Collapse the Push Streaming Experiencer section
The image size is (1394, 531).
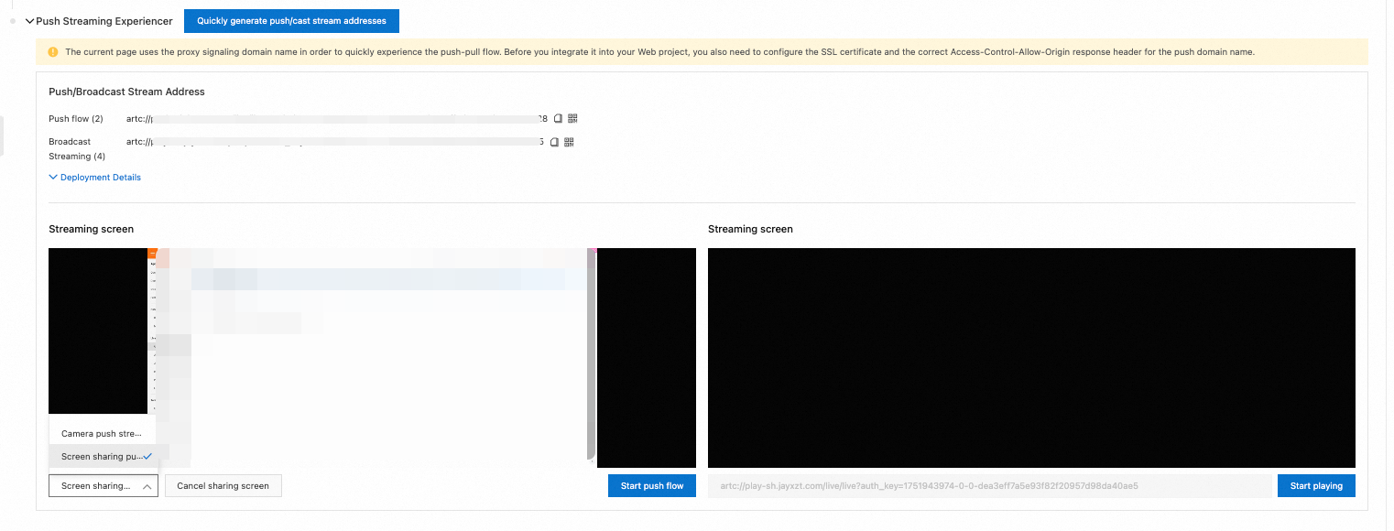coord(29,20)
